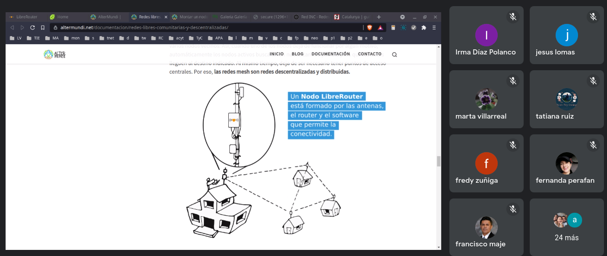Close the Redes libres tab
This screenshot has height=256, width=607.
click(x=166, y=17)
